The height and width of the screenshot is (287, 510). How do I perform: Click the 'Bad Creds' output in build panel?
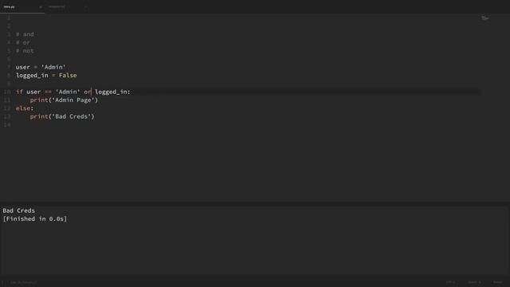pyautogui.click(x=18, y=210)
